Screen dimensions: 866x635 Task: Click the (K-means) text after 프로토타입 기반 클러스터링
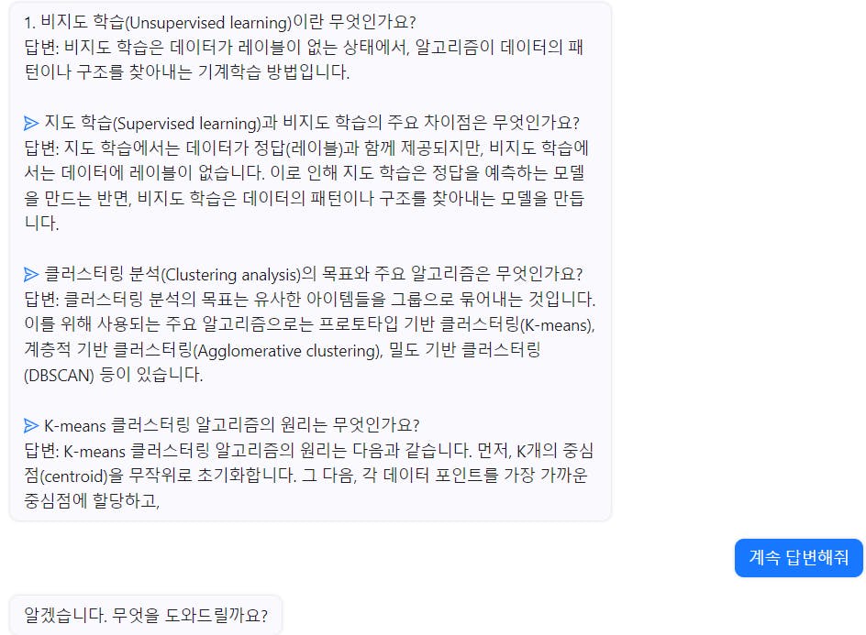(x=557, y=325)
